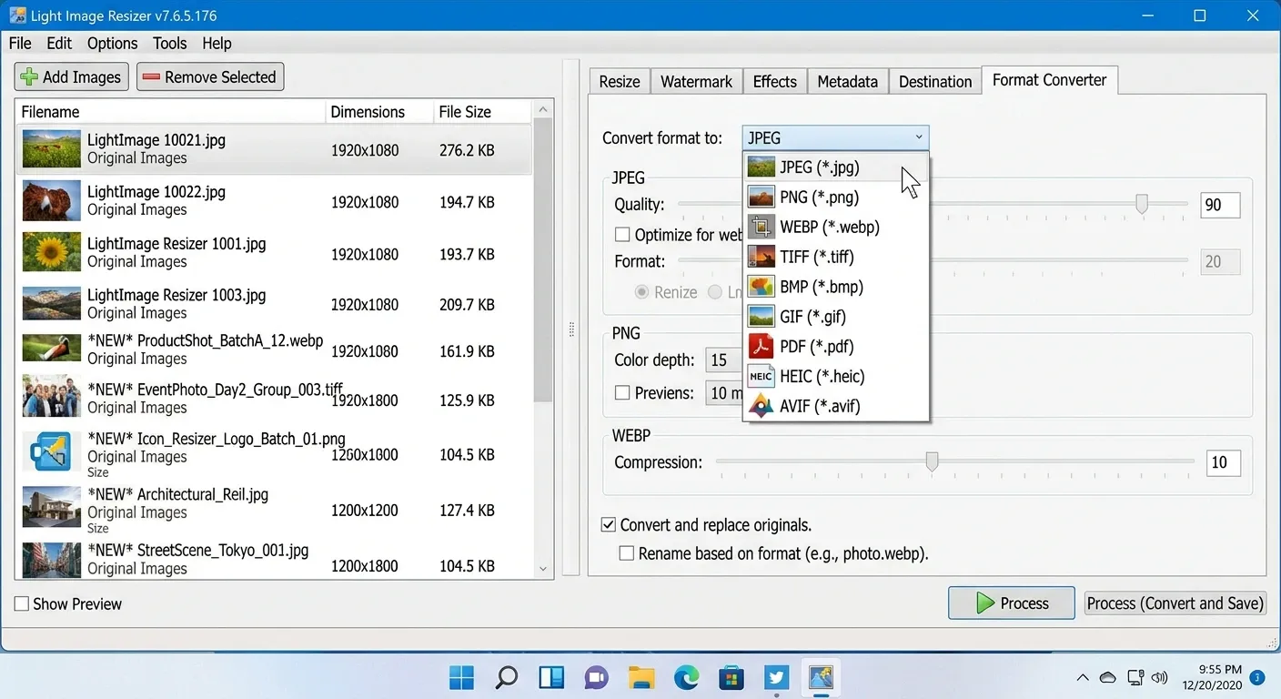Open the Task View widget icon

[551, 677]
